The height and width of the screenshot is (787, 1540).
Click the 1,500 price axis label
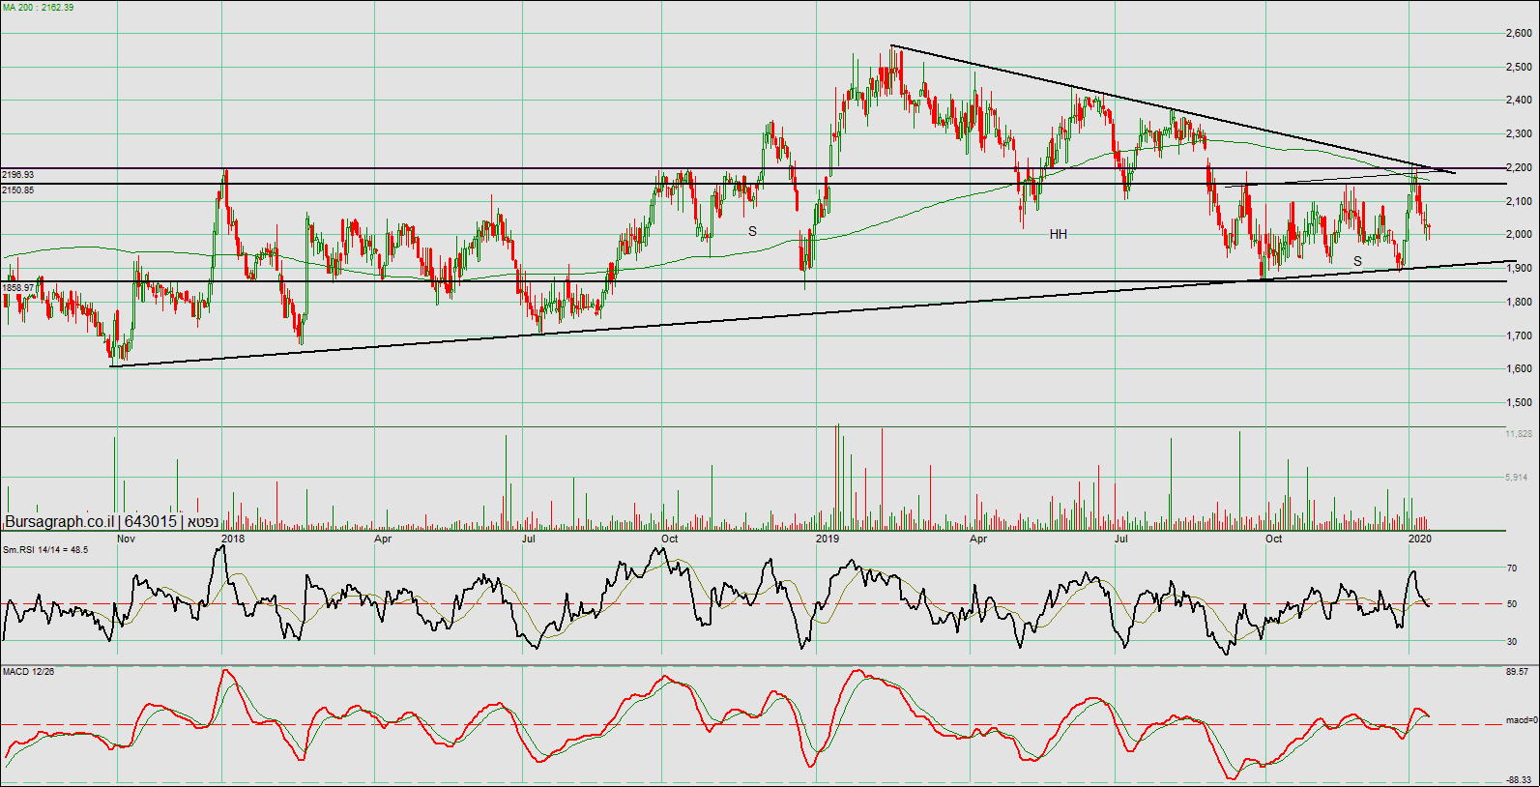click(x=1519, y=402)
